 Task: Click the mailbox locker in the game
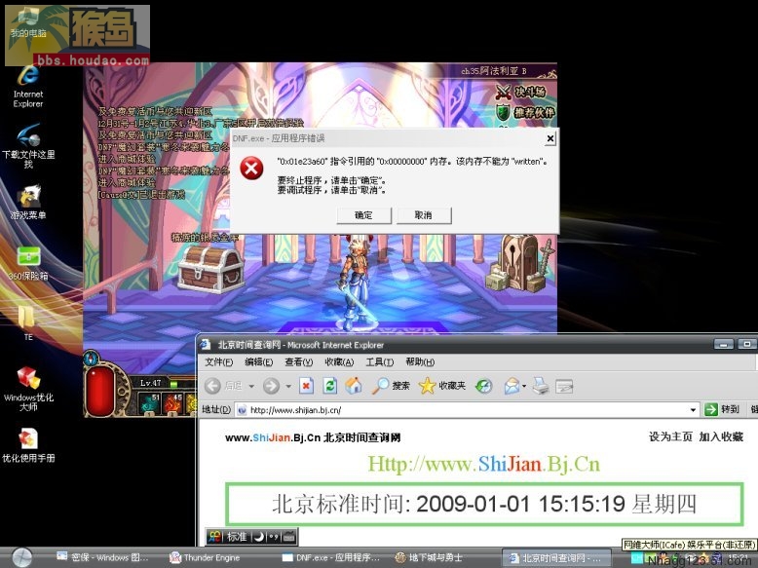(518, 262)
